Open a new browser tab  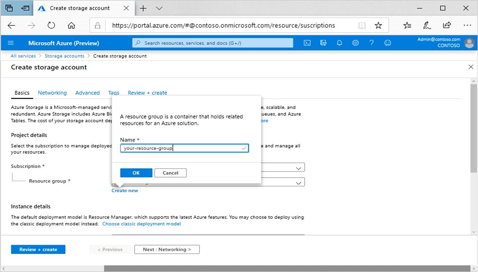[143, 8]
